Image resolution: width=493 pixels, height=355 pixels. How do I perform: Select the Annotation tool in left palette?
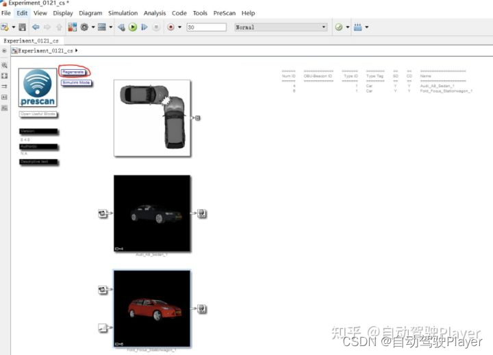4,97
